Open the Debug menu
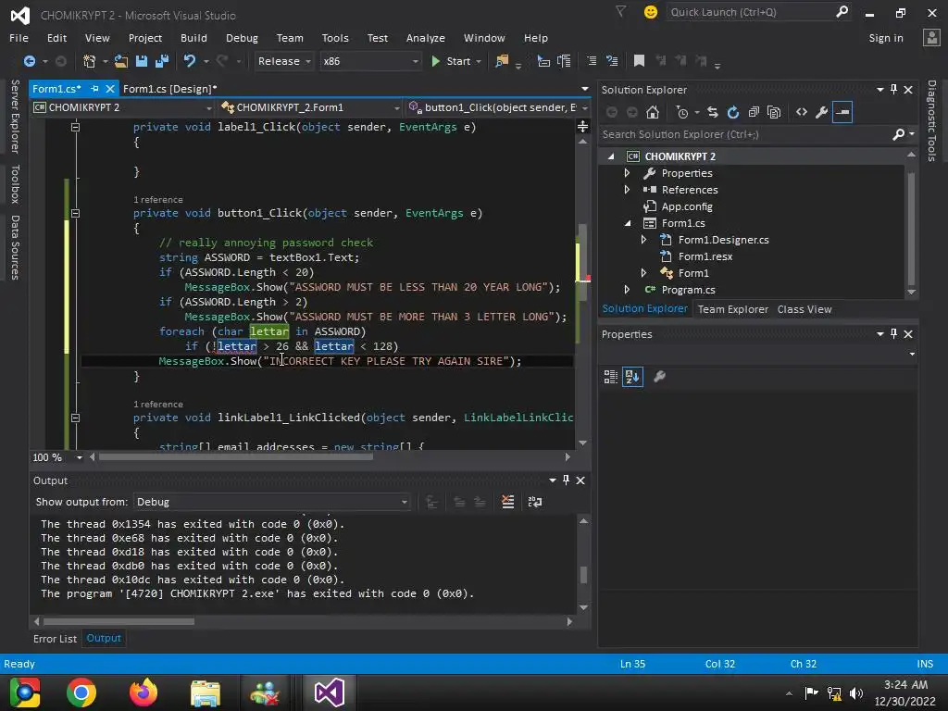Image resolution: width=948 pixels, height=711 pixels. [242, 37]
